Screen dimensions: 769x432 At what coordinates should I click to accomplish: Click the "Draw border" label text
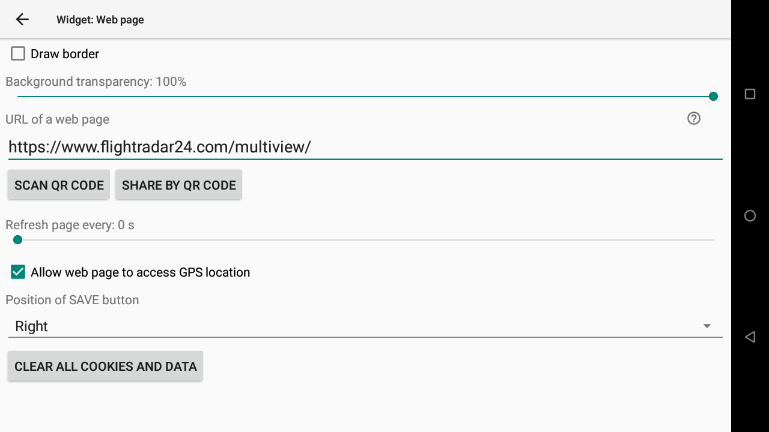65,54
